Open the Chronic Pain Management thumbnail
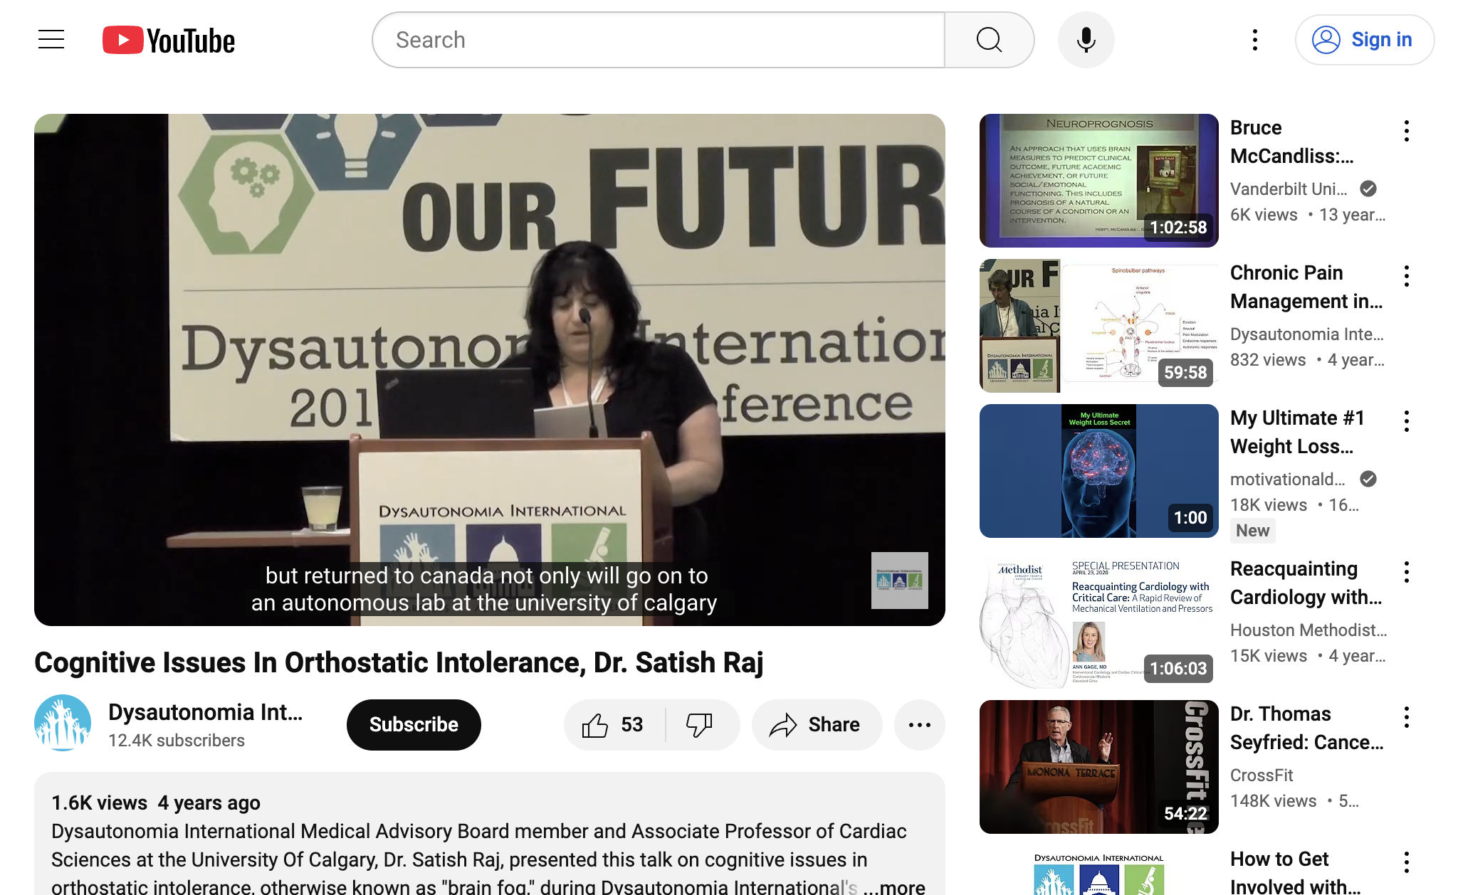1458x895 pixels. click(1099, 326)
